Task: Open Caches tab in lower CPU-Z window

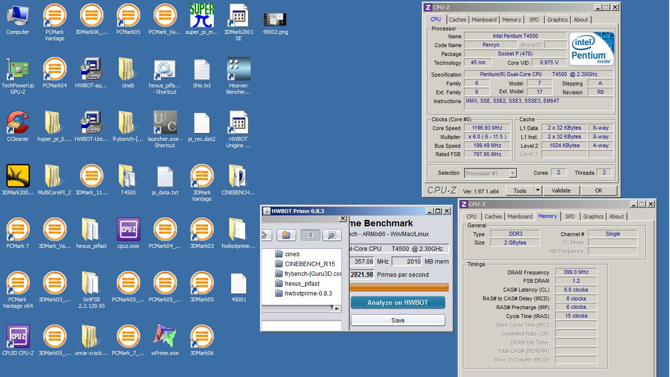Action: (493, 216)
